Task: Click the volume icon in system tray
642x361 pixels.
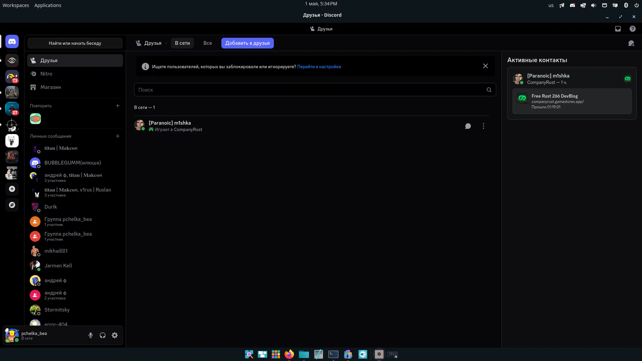Action: pyautogui.click(x=594, y=5)
